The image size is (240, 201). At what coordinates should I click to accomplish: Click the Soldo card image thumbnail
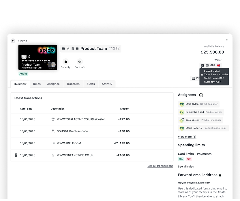(38, 57)
